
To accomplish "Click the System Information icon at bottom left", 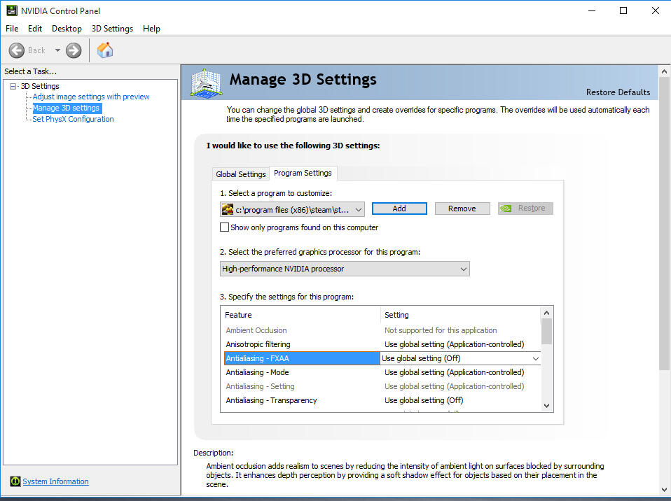I will [15, 481].
